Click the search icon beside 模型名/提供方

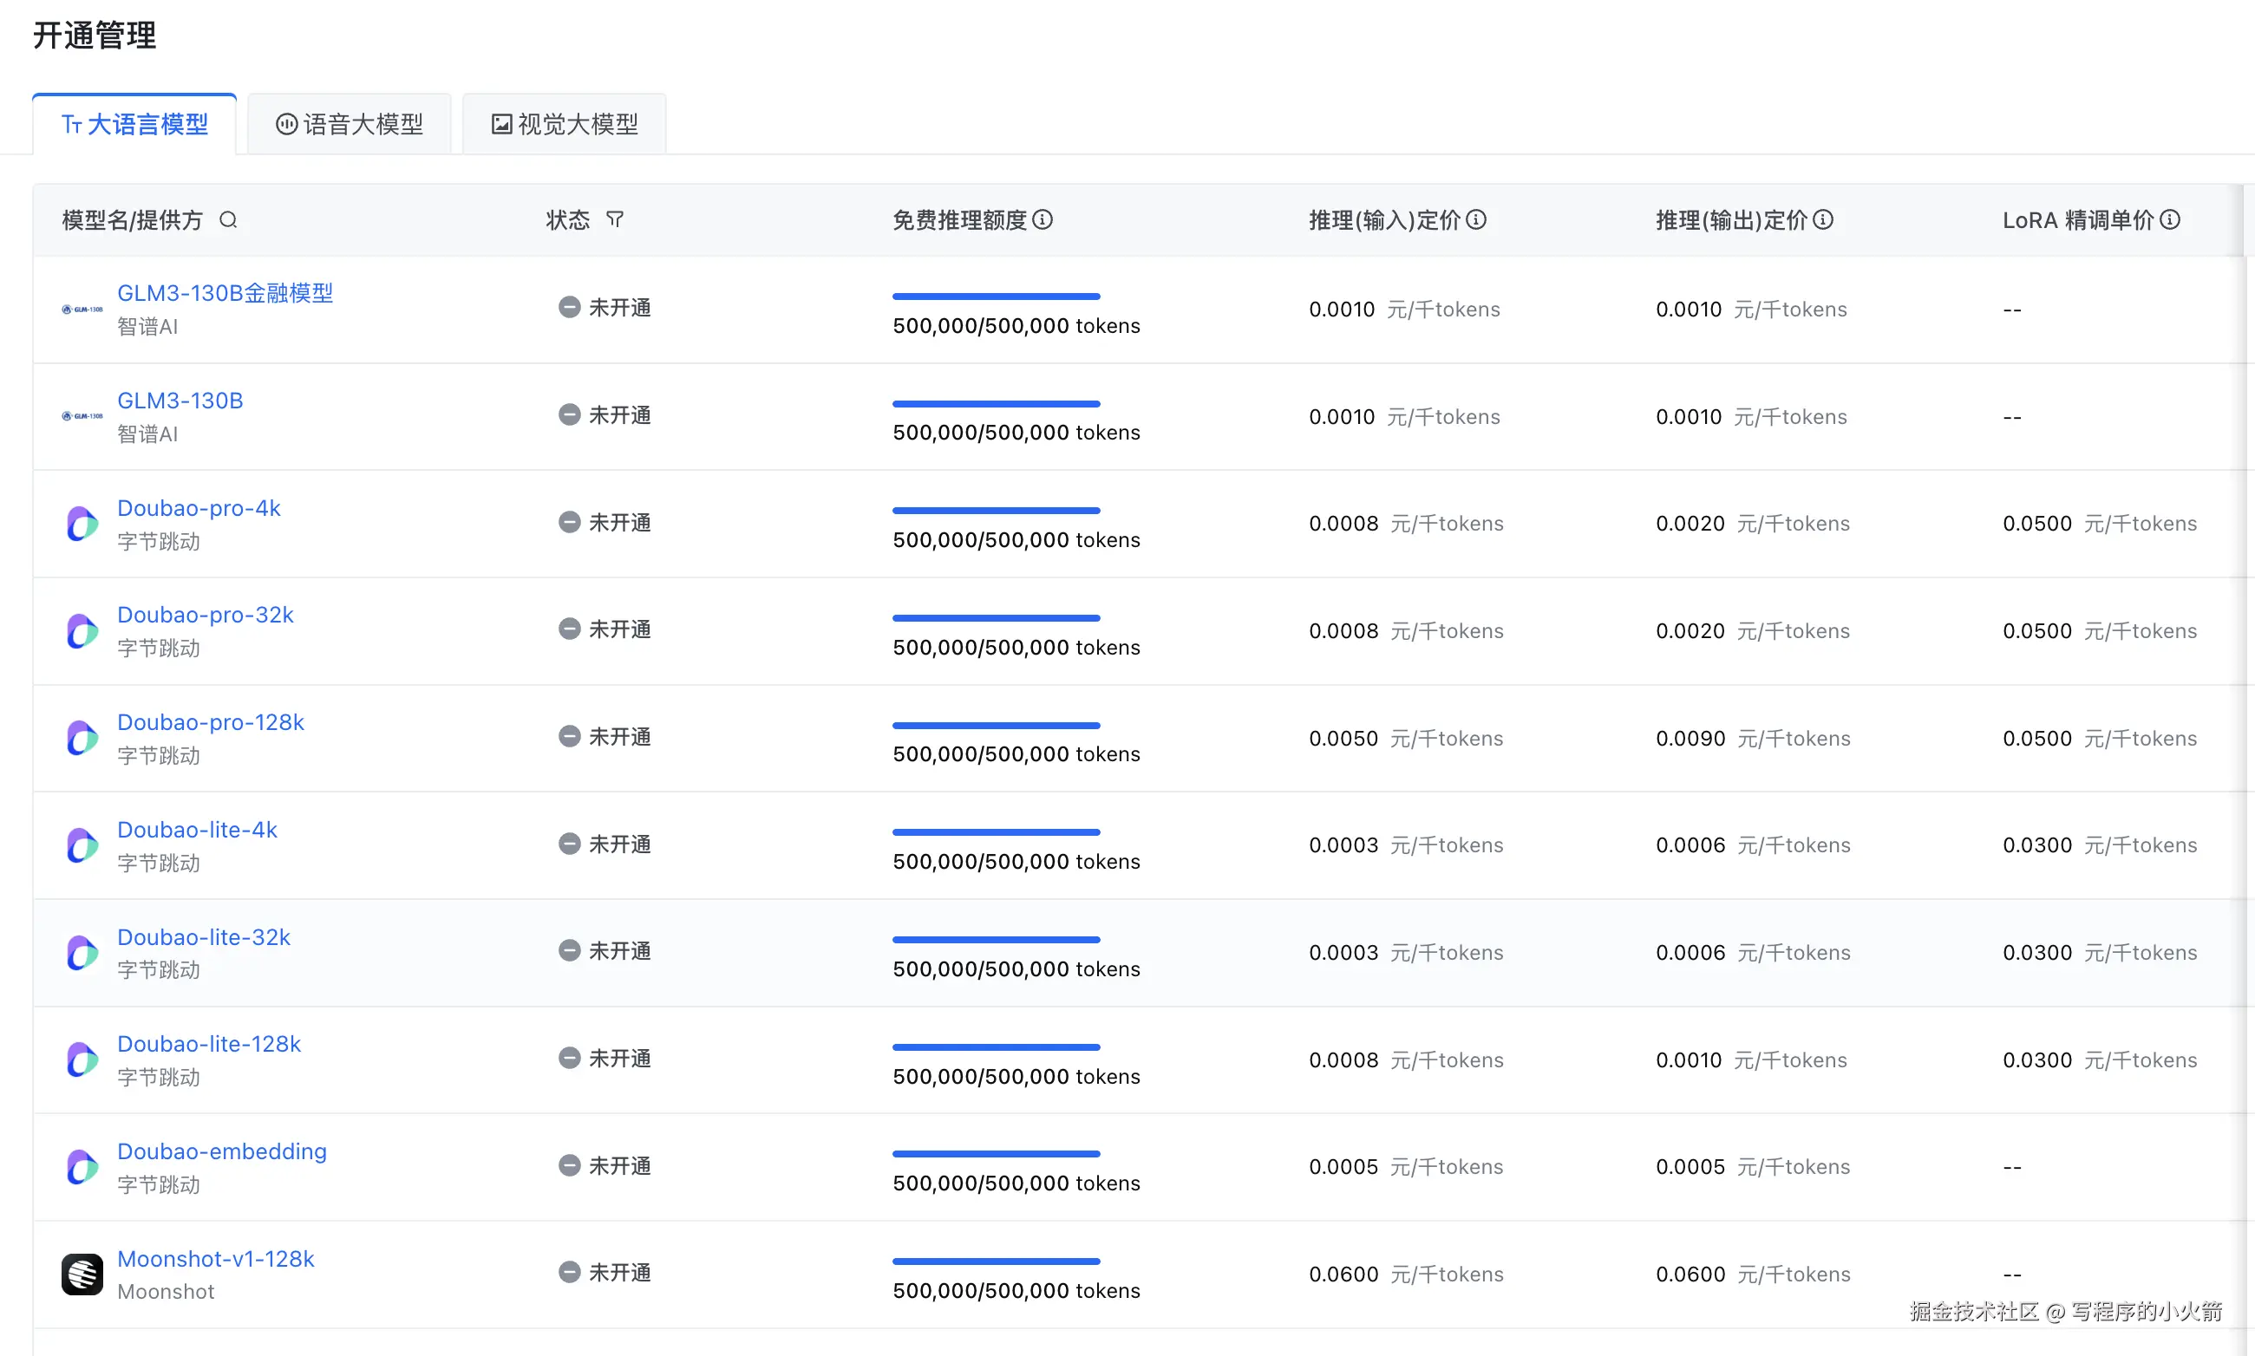[228, 220]
